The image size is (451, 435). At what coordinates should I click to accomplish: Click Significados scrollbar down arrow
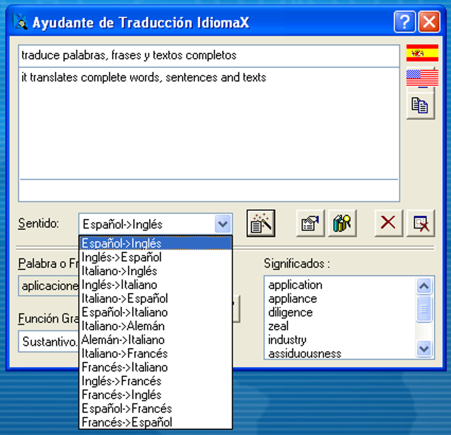point(424,349)
